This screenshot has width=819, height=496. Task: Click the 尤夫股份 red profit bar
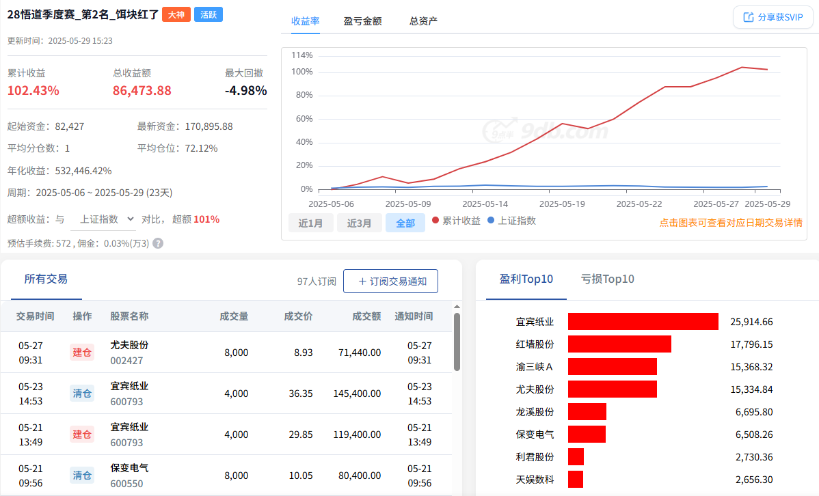pos(613,389)
